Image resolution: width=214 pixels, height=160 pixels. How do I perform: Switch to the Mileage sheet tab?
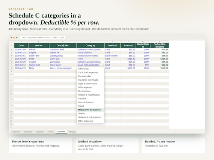[72, 132]
